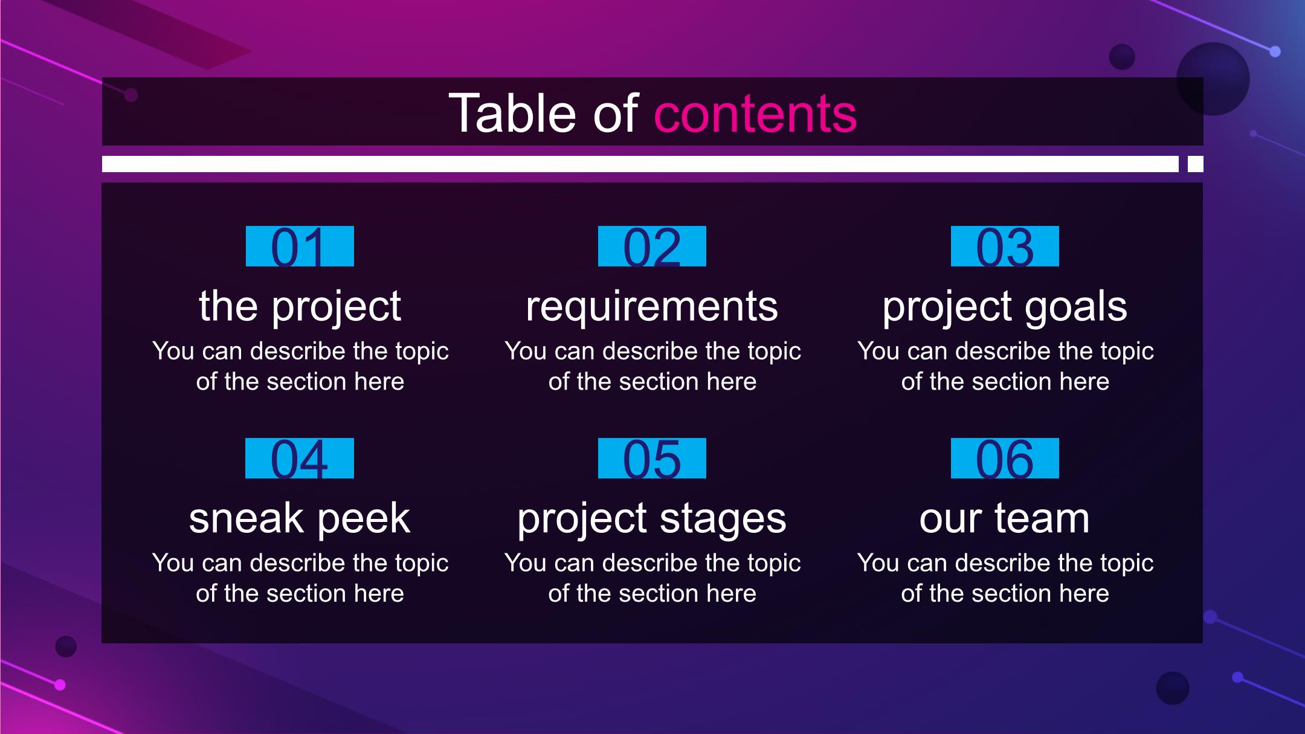Viewport: 1305px width, 734px height.
Task: Select the 06 number box
Action: (1005, 458)
